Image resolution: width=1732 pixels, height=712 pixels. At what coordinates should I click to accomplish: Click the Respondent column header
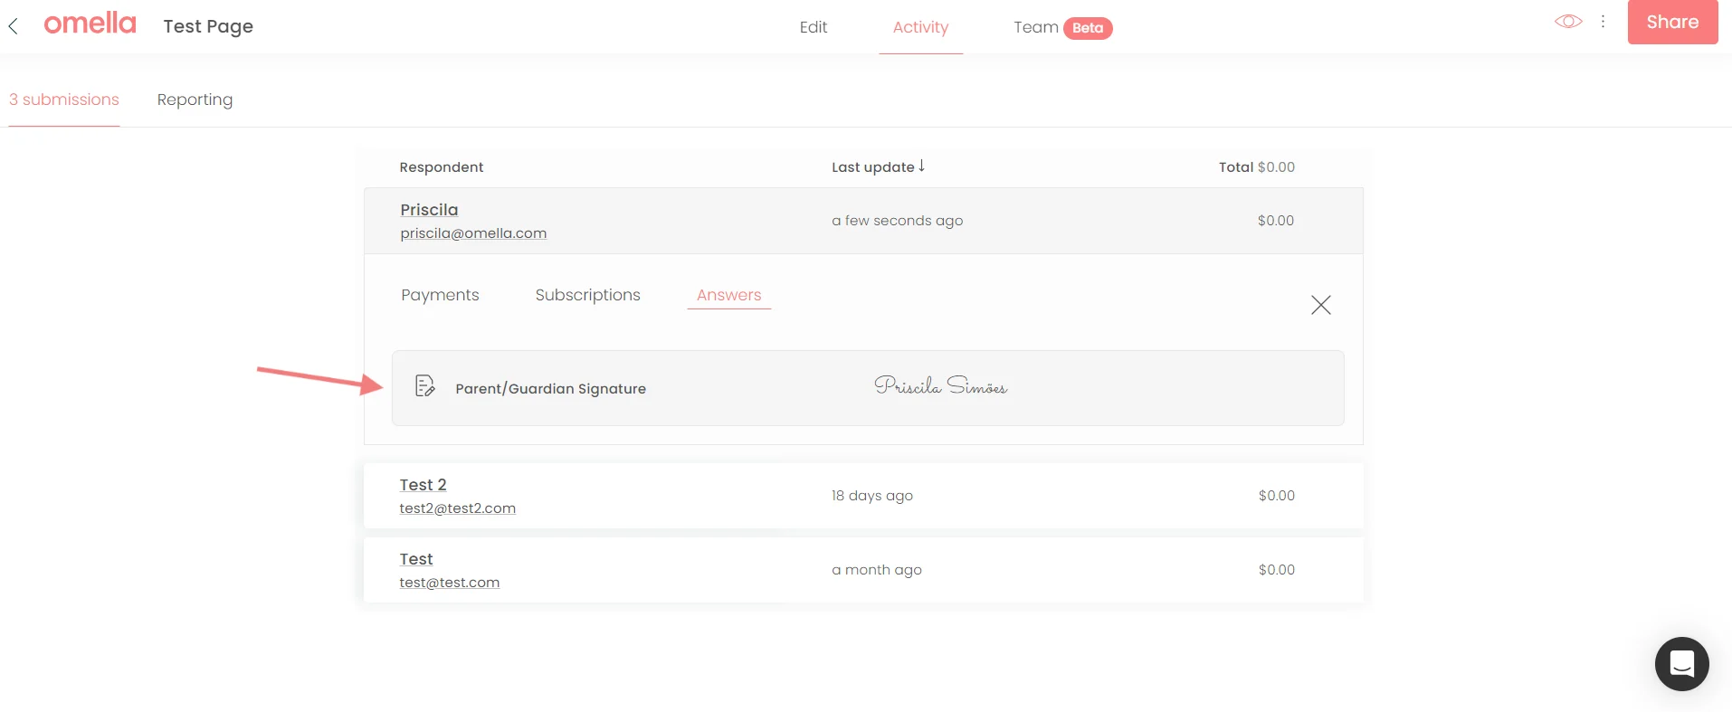click(442, 167)
